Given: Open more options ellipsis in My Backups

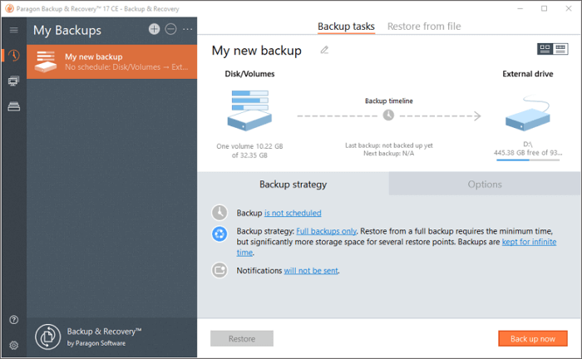Looking at the screenshot, I should point(187,29).
